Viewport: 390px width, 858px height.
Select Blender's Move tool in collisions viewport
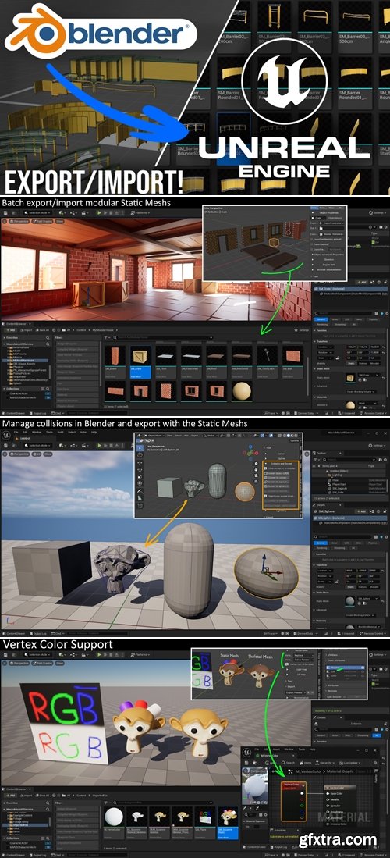click(x=140, y=462)
